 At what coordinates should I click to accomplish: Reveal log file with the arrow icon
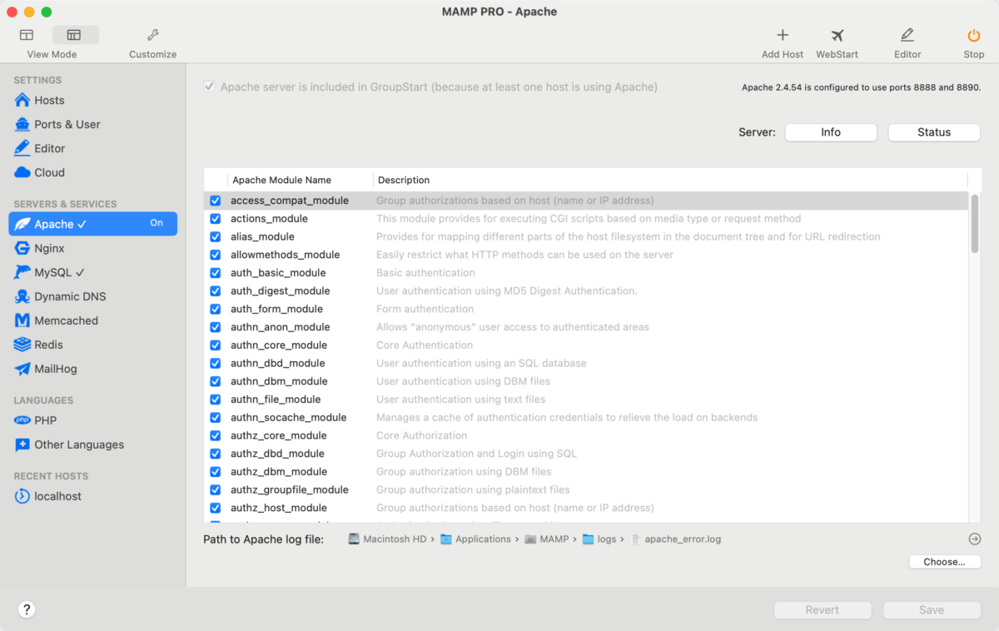[975, 539]
